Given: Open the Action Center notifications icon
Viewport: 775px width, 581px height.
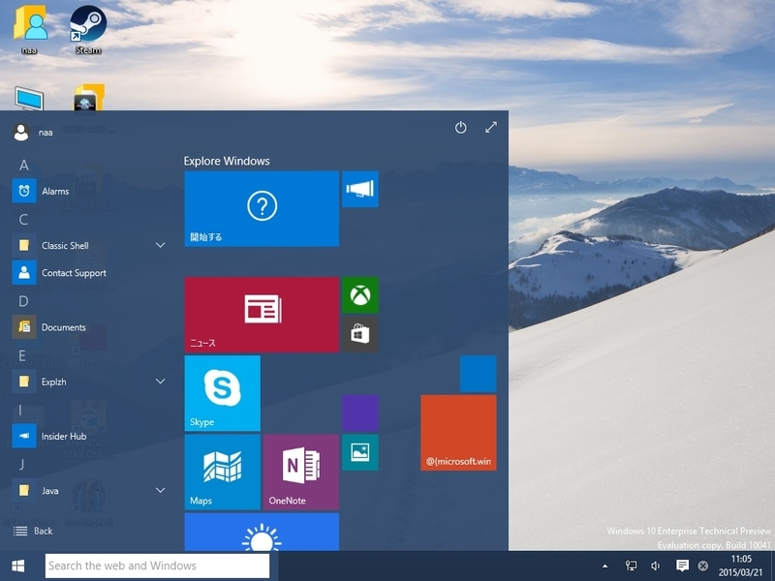Looking at the screenshot, I should tap(682, 566).
